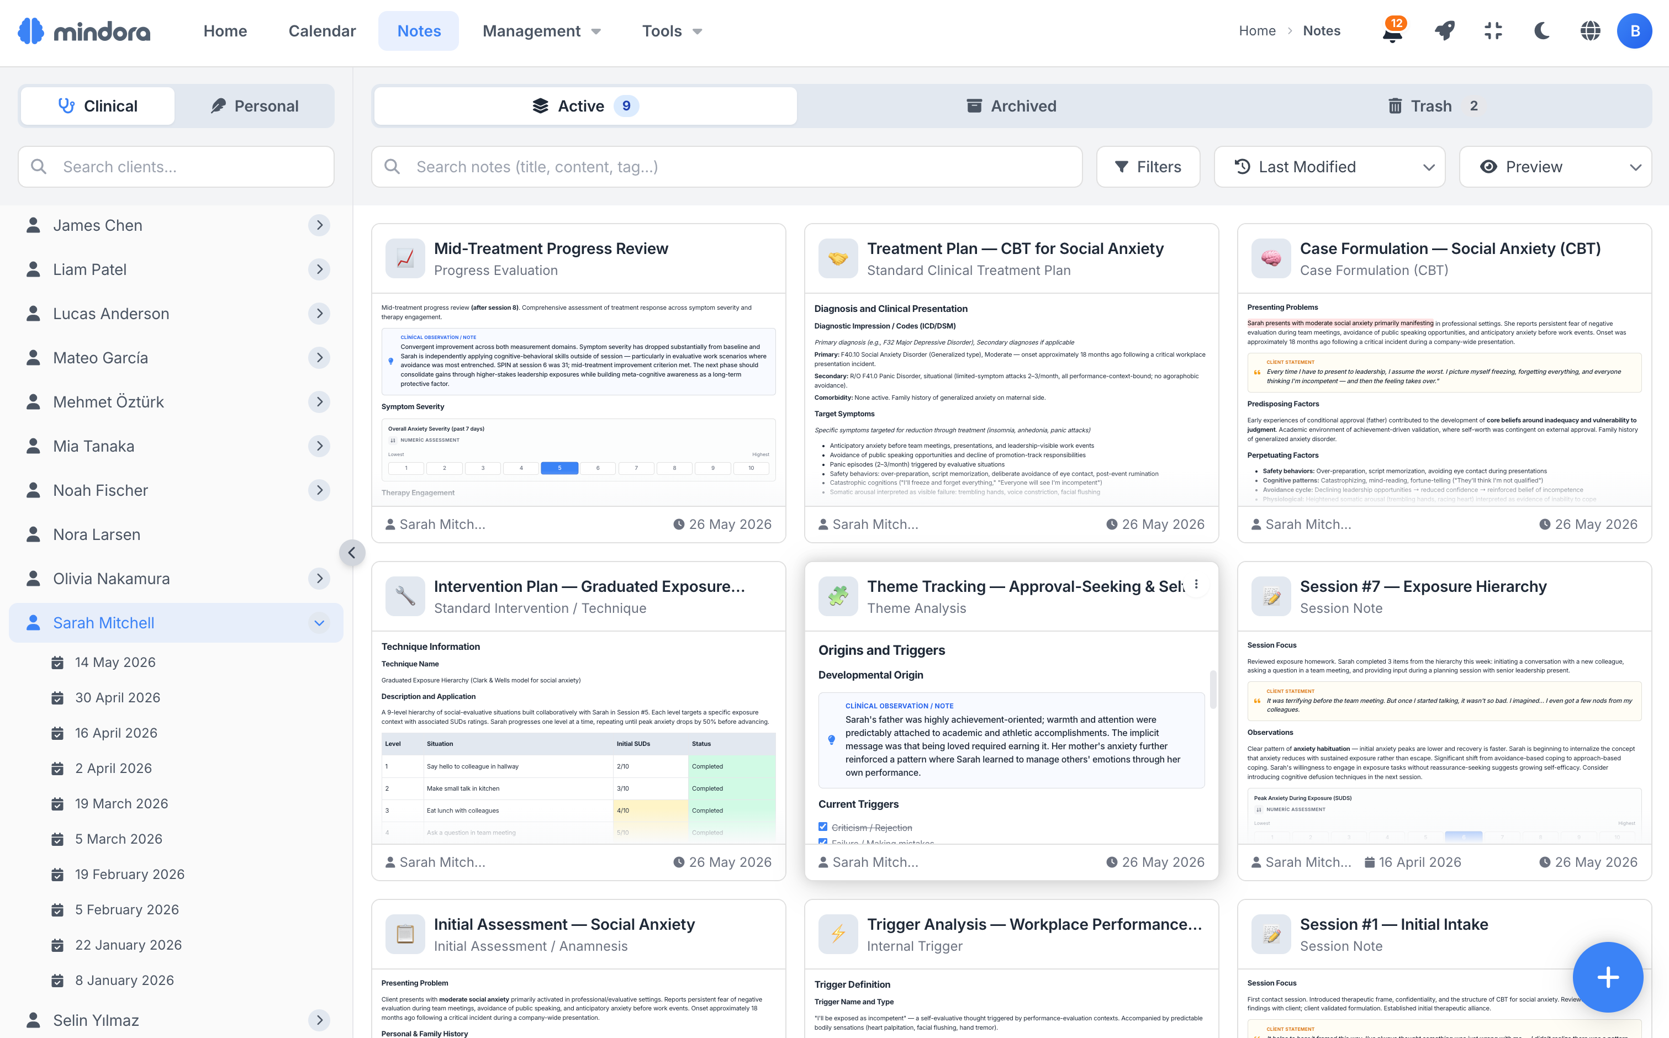Open the Filters button
This screenshot has width=1669, height=1038.
[1149, 167]
